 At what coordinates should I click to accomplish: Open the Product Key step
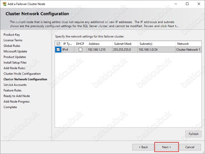(x=12, y=35)
